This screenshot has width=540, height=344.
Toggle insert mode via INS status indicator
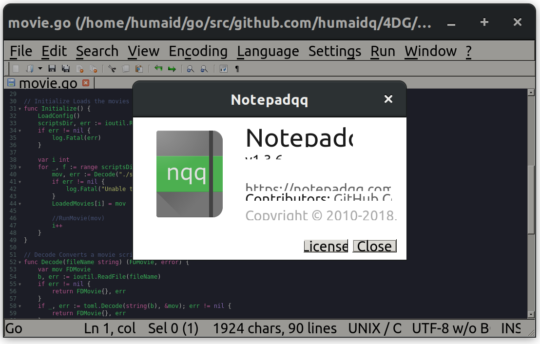click(510, 328)
